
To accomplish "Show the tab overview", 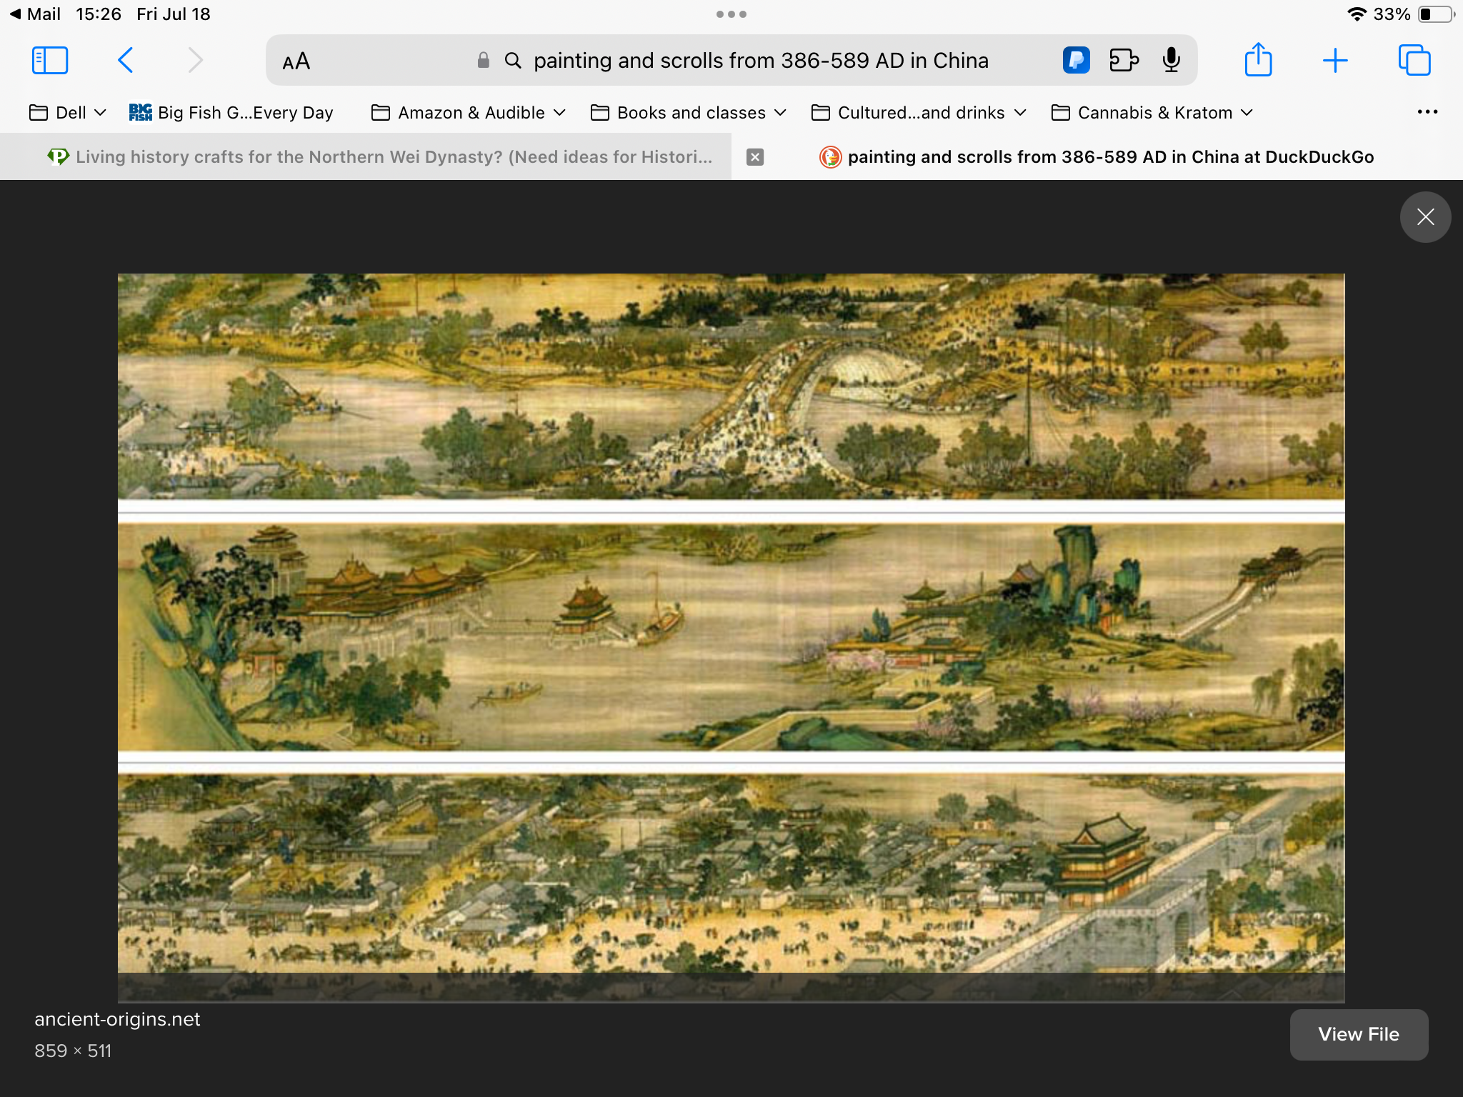I will (x=1414, y=60).
